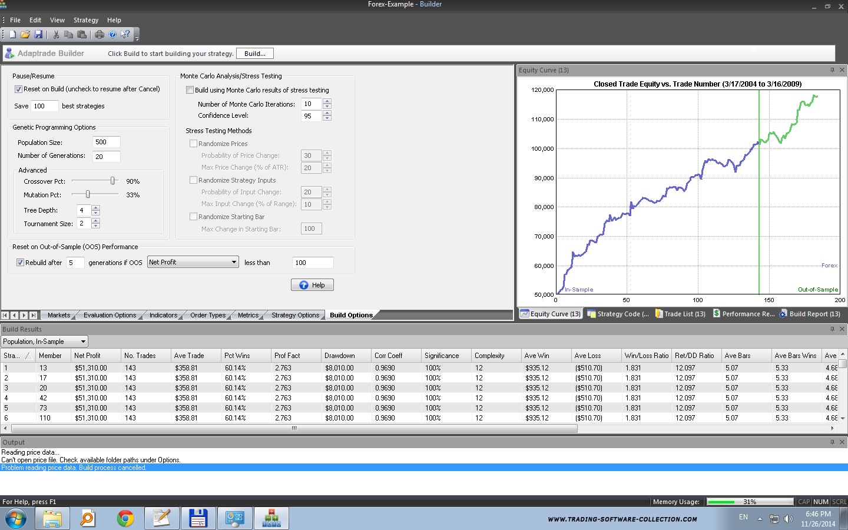Uncheck Reset on Build checkbox

pos(19,90)
